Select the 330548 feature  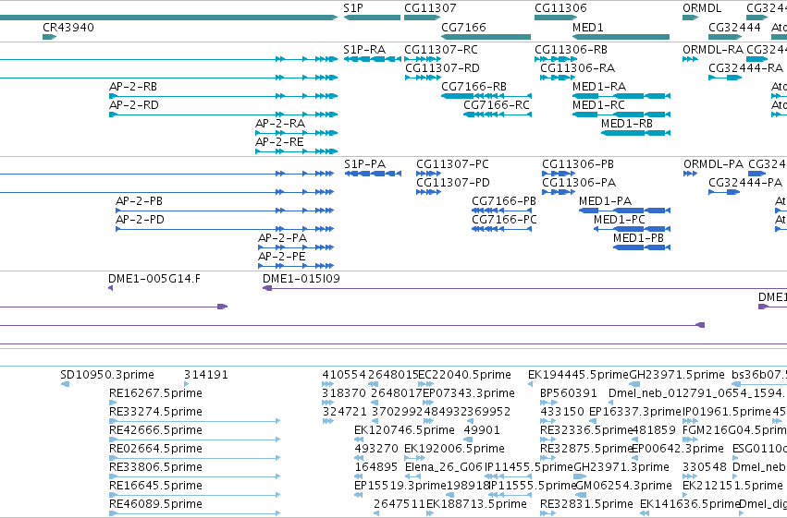click(x=690, y=477)
